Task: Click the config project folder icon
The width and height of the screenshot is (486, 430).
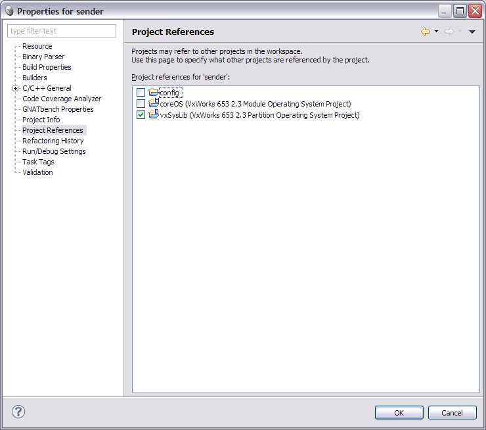Action: click(154, 92)
